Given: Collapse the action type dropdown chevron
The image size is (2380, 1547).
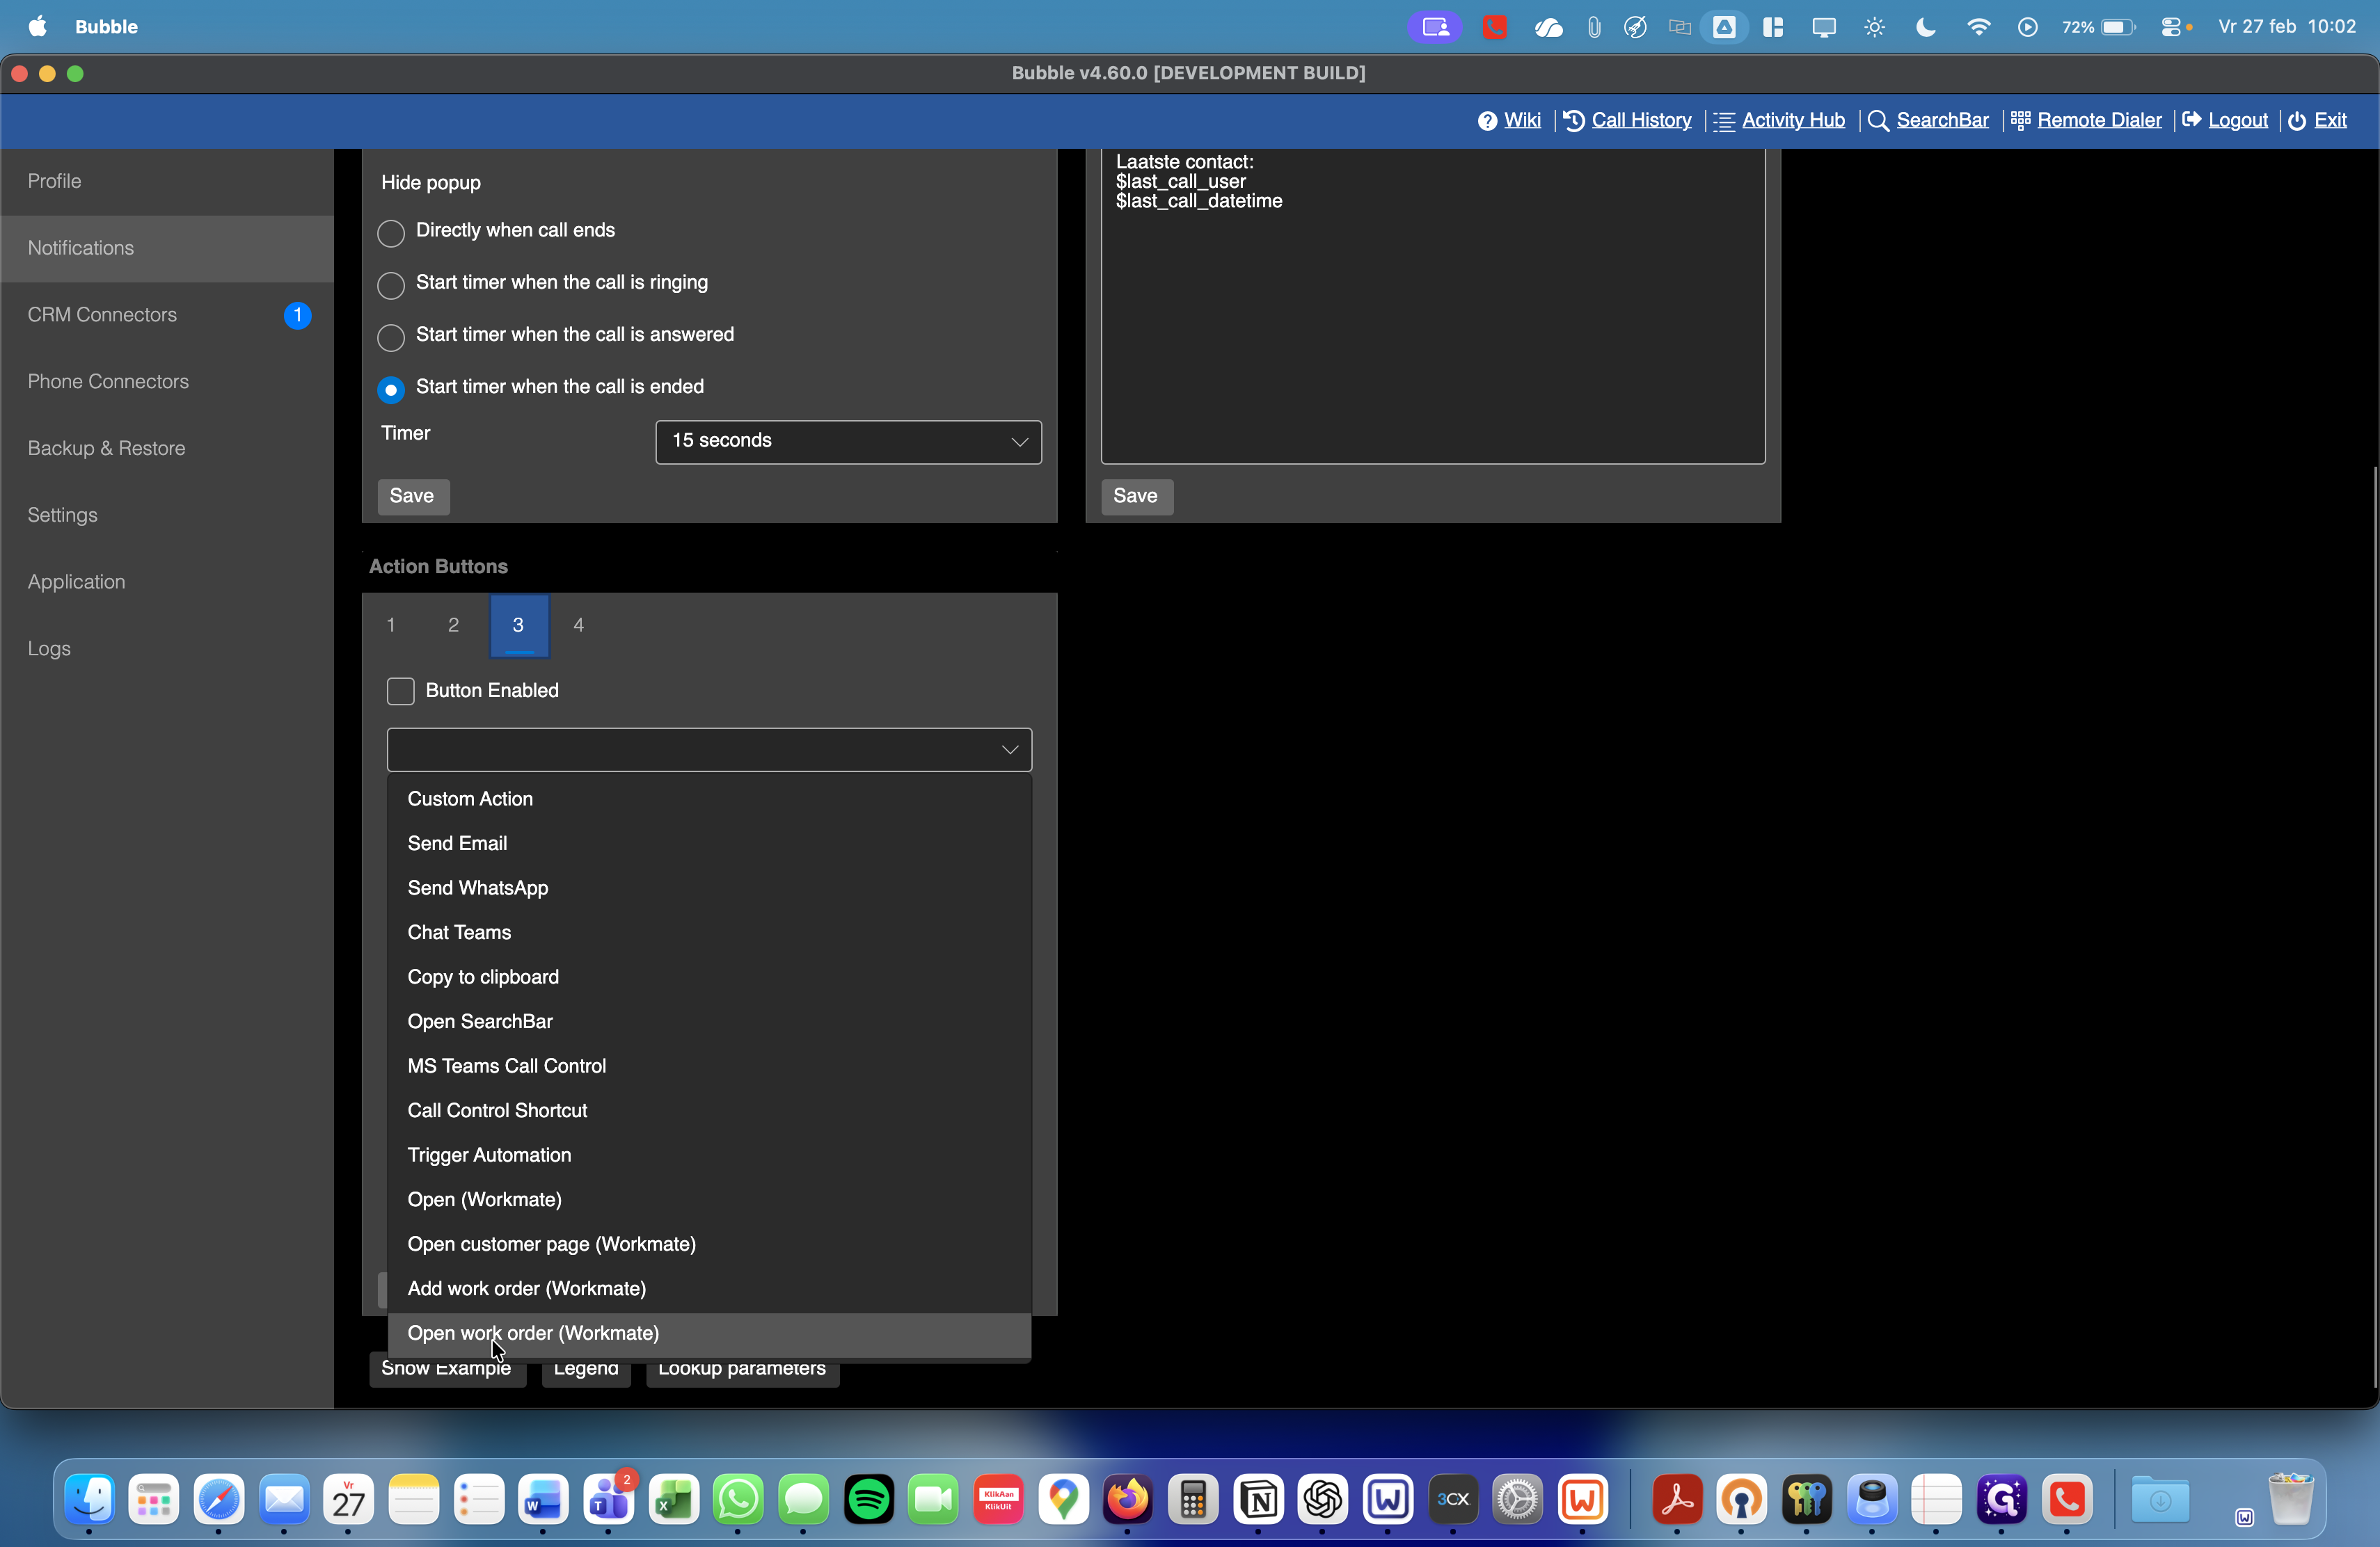Looking at the screenshot, I should (x=1010, y=750).
